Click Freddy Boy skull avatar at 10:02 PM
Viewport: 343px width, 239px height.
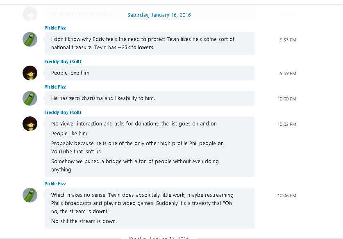coord(30,124)
